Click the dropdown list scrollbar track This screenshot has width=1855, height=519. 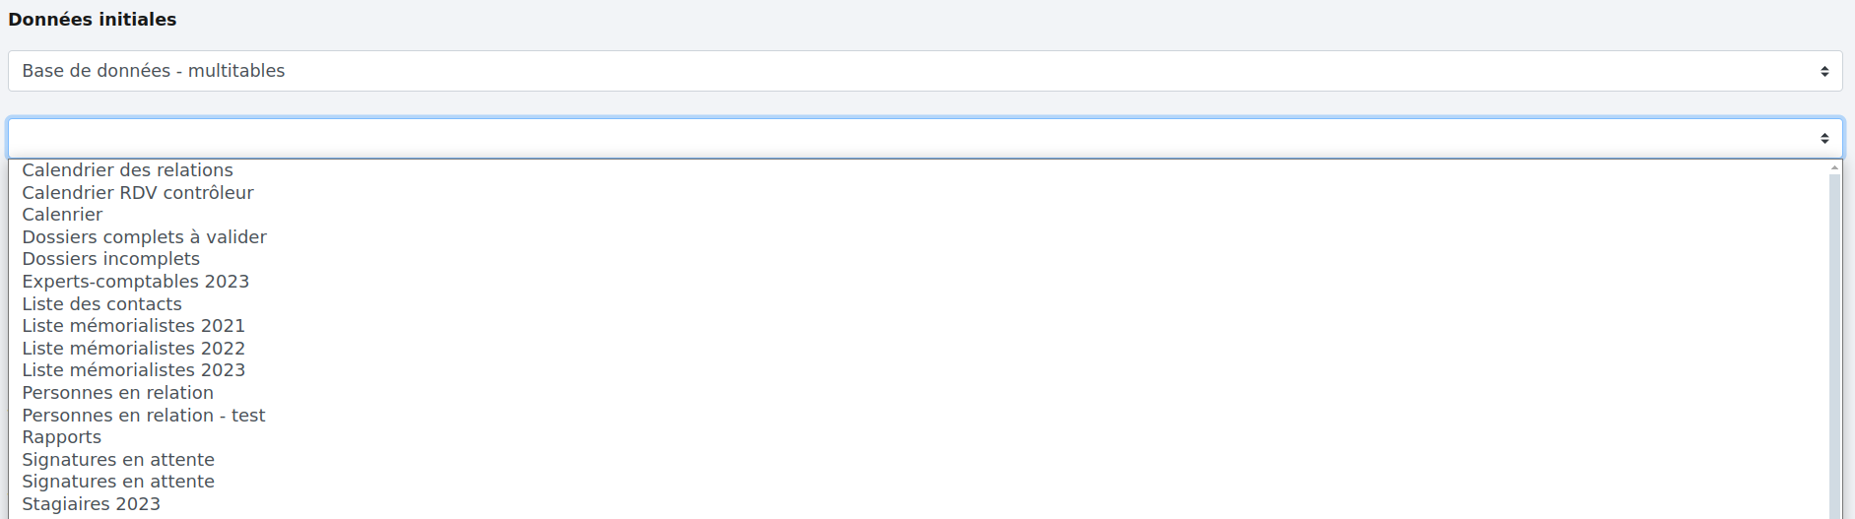(1834, 345)
